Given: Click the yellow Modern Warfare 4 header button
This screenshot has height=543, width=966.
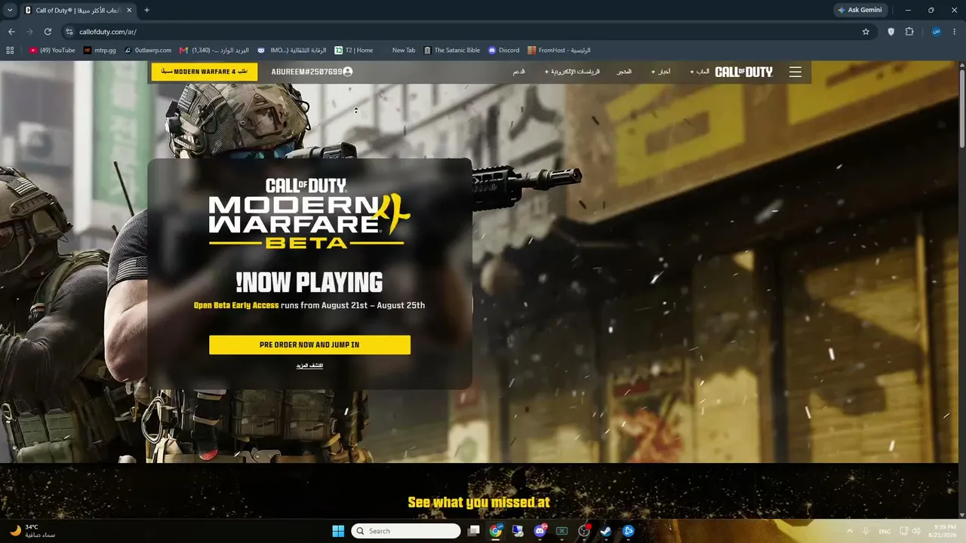Looking at the screenshot, I should click(205, 72).
